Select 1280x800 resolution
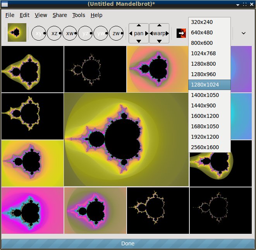The image size is (256, 250). 210,64
